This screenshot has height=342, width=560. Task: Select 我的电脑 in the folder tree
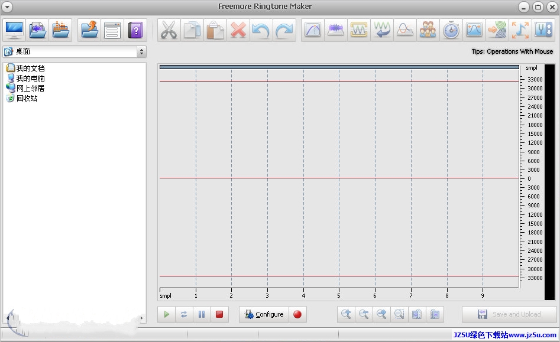[25, 78]
